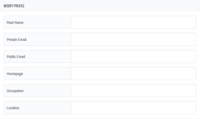
Task: Click into the Public Email field
Action: click(133, 56)
